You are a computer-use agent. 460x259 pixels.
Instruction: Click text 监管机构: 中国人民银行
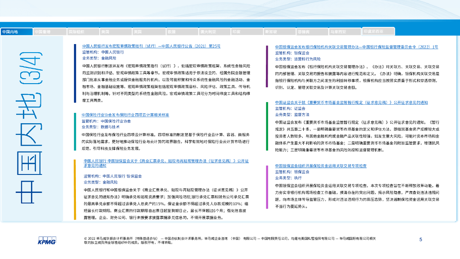click(103, 52)
